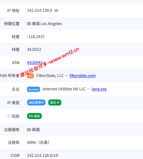Click the CIDR label

point(15,156)
